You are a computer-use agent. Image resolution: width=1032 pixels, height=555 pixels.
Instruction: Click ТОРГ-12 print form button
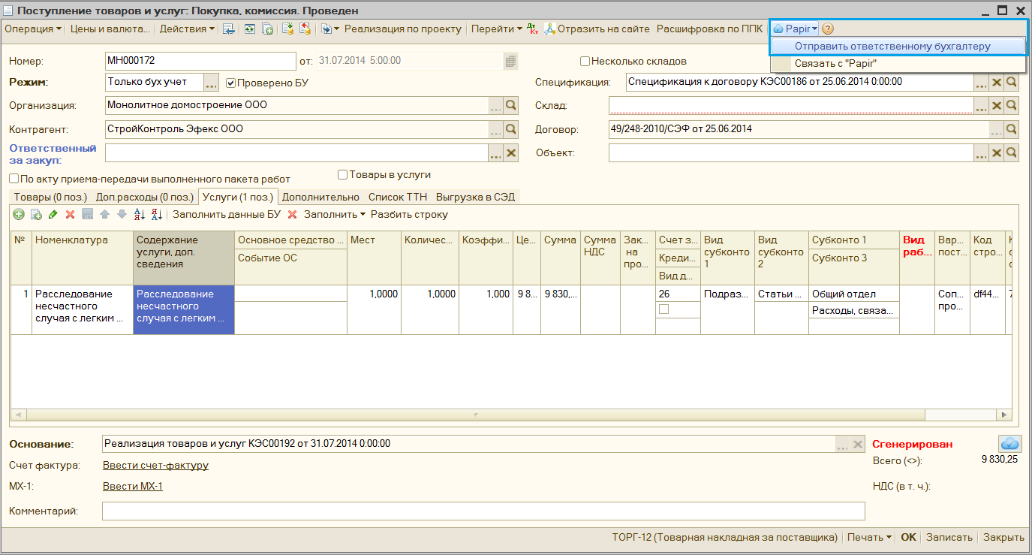[x=724, y=538]
